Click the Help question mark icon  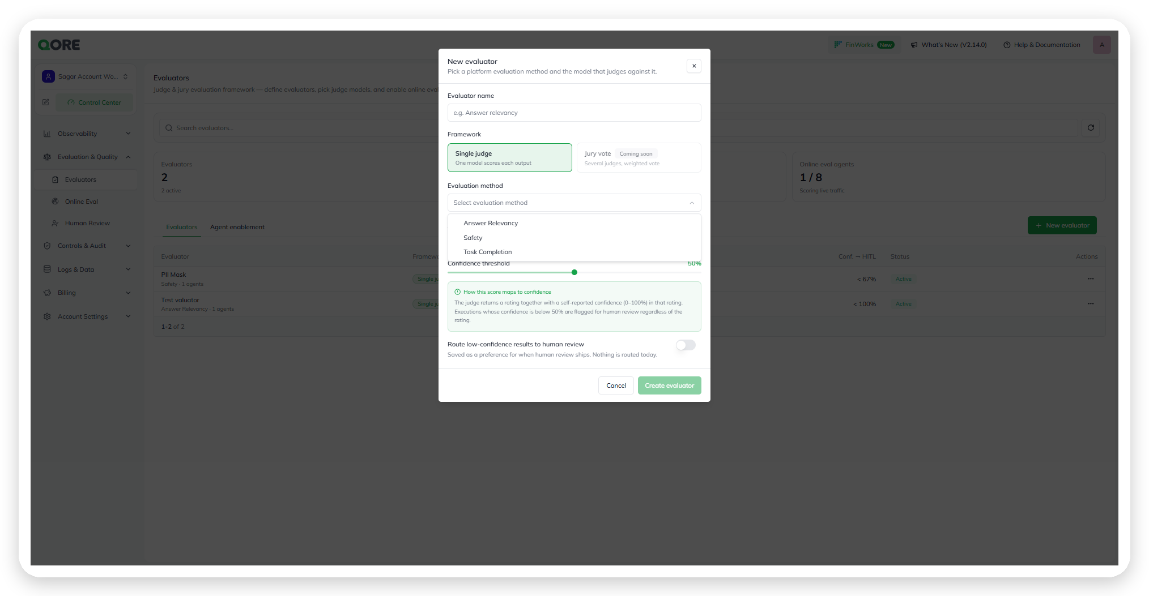1007,45
